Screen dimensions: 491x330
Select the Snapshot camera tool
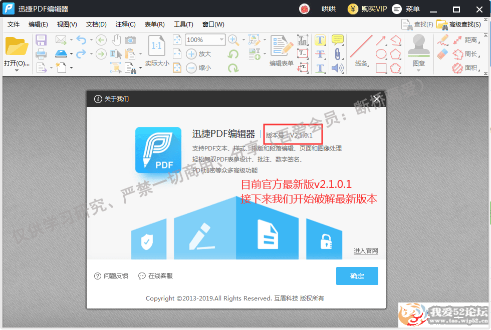[130, 40]
